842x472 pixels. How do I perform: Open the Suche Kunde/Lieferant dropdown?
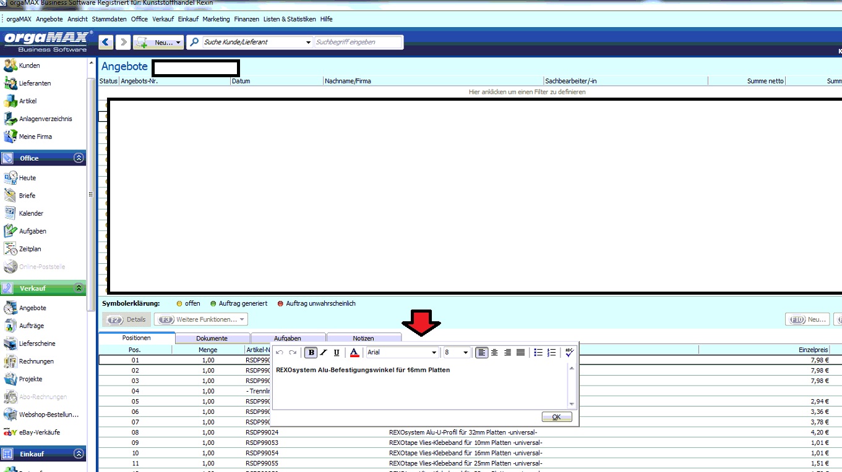coord(308,43)
